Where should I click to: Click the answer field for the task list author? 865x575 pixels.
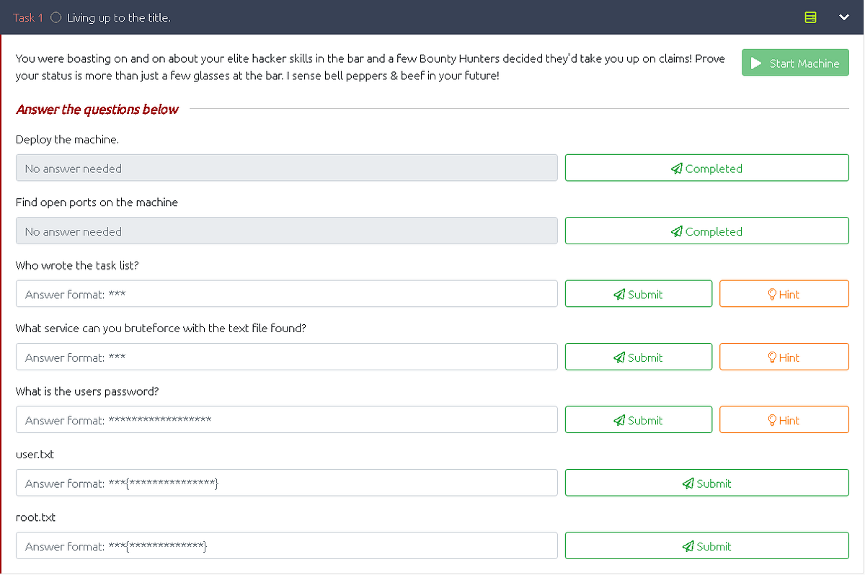[286, 293]
